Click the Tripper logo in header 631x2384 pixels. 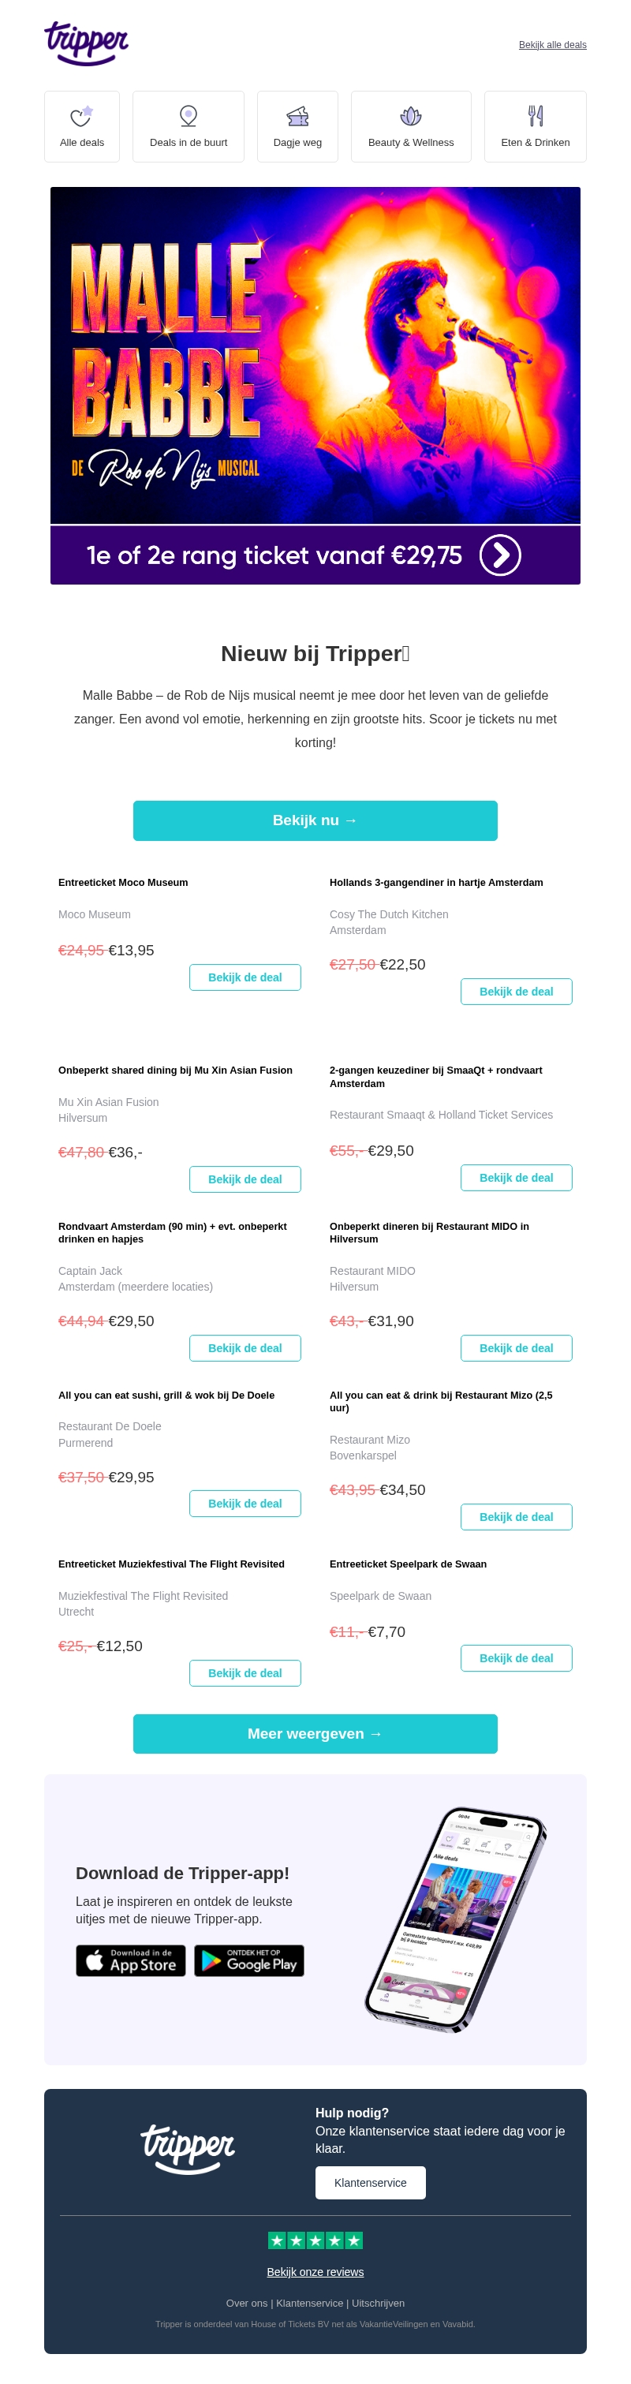click(86, 43)
